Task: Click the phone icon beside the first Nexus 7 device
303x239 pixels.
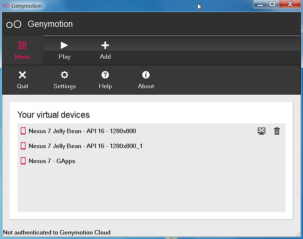Action: pos(23,131)
